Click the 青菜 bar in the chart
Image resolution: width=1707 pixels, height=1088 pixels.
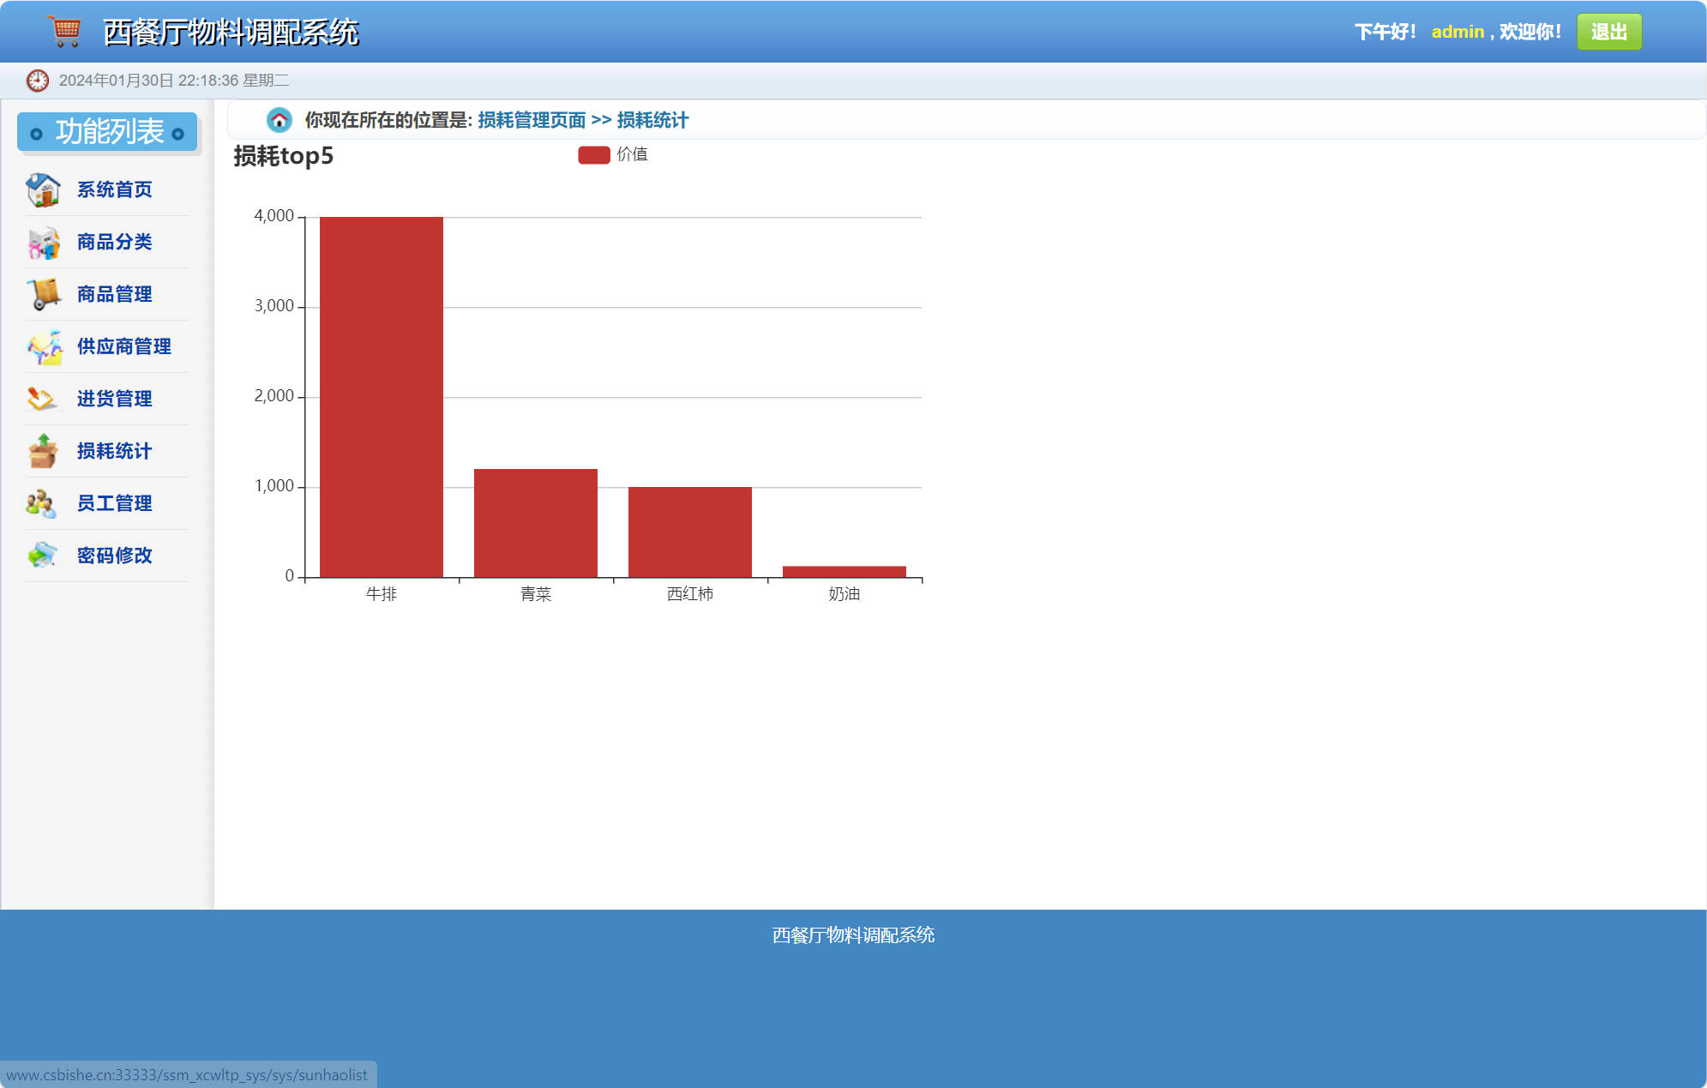tap(536, 522)
